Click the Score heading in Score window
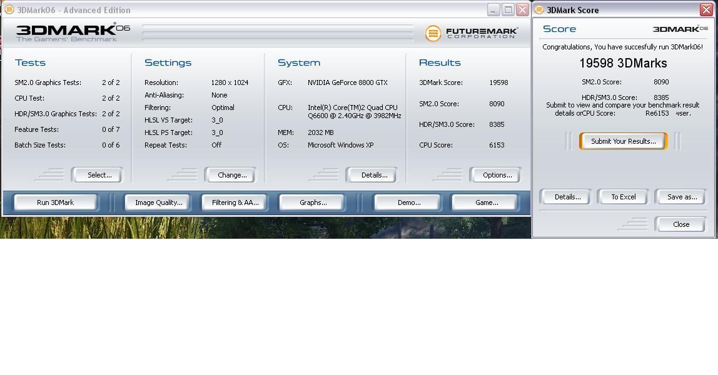718x375 pixels. point(560,29)
